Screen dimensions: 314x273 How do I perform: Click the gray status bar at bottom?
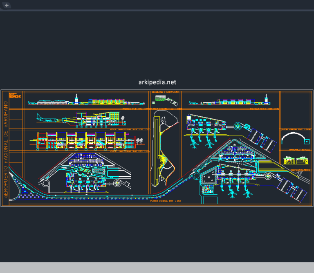[x=157, y=267]
